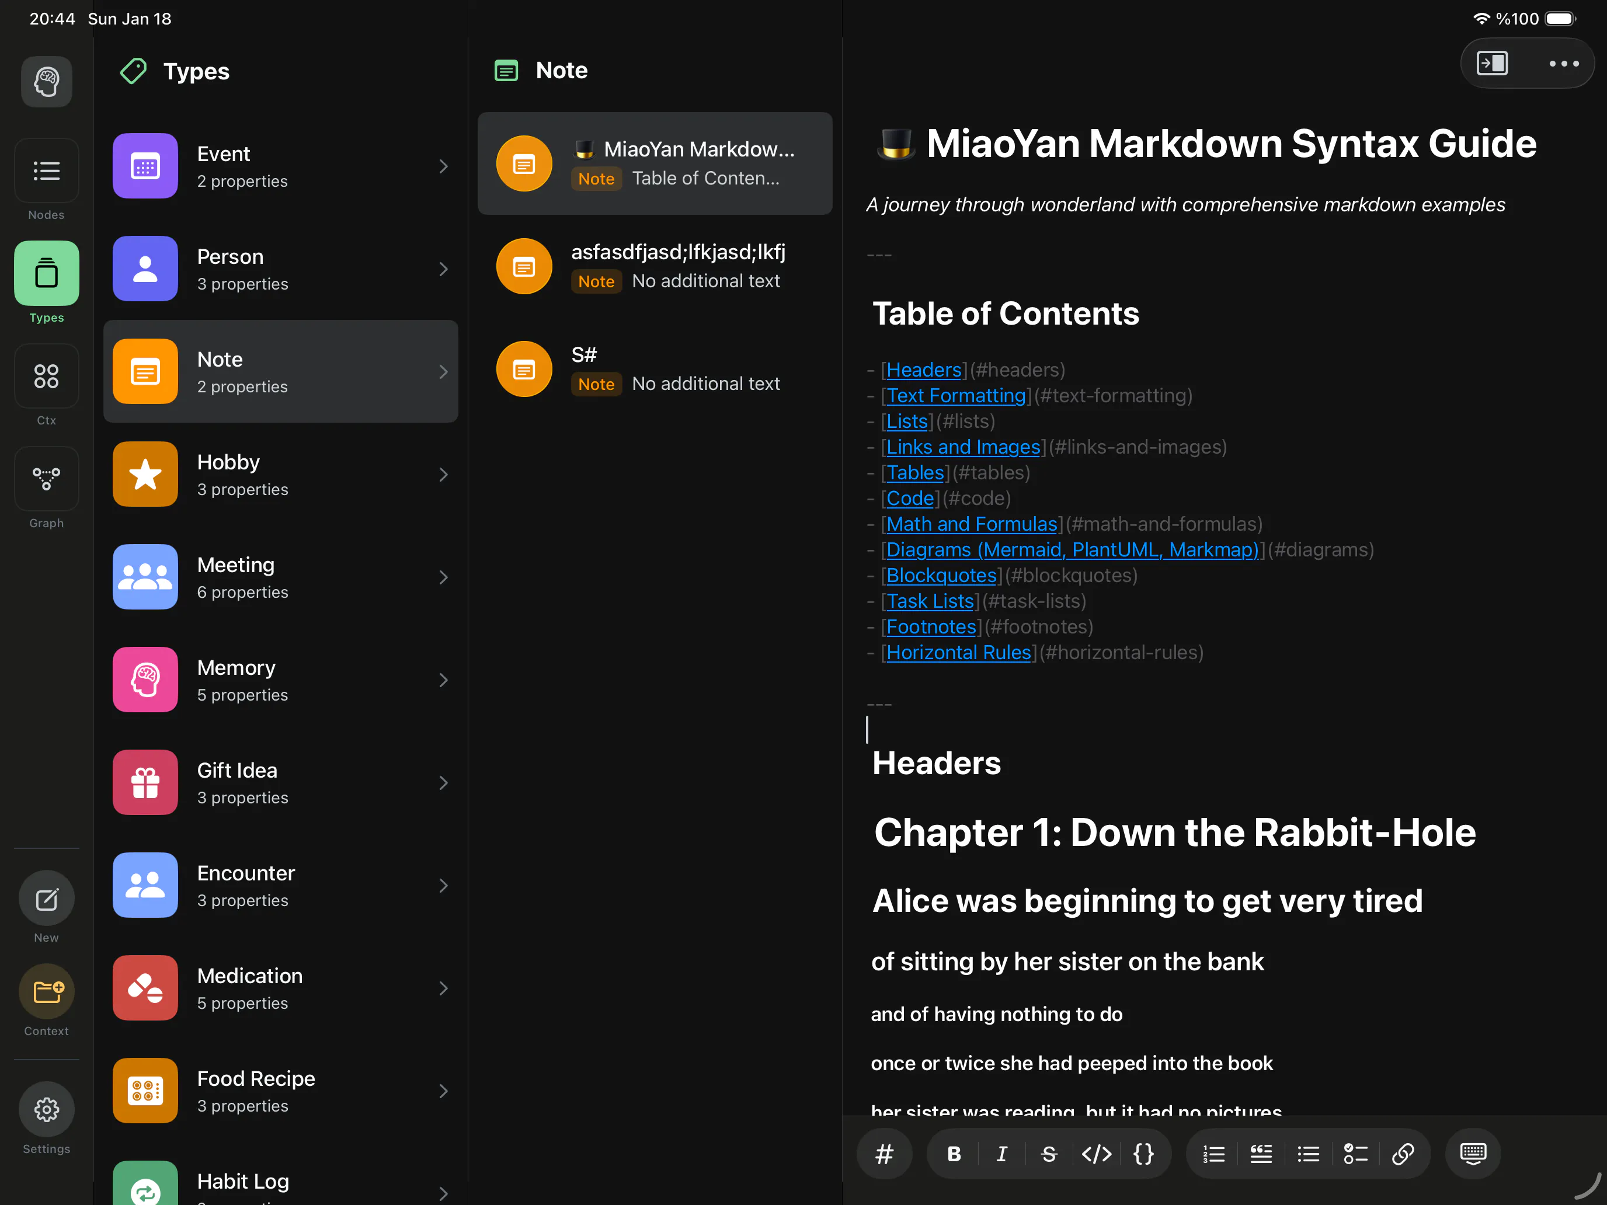The height and width of the screenshot is (1205, 1607).
Task: Insert a task checklist
Action: (x=1356, y=1154)
